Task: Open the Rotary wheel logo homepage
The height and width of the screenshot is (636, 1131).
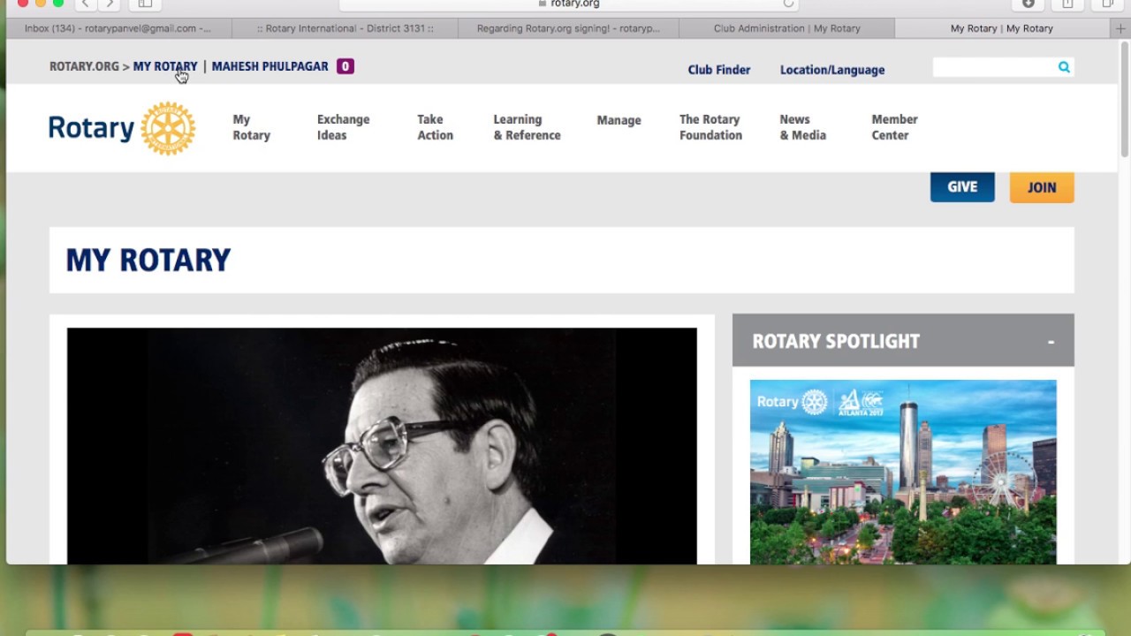Action: 122,128
